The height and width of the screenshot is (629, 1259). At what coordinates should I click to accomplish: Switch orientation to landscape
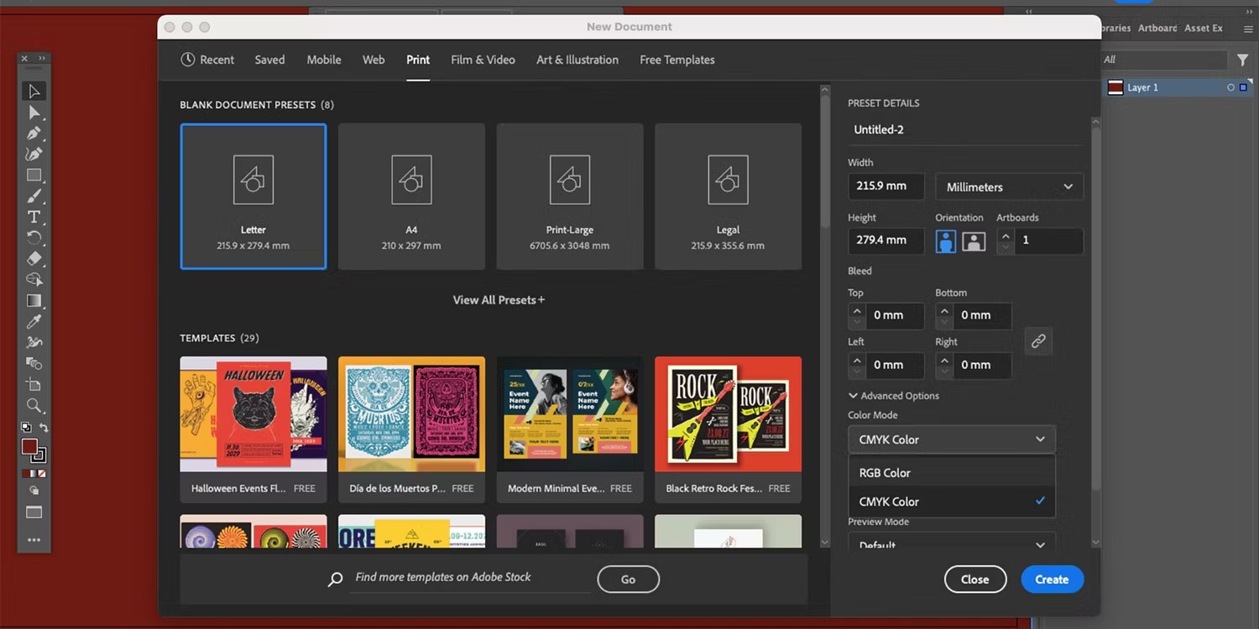pos(973,241)
